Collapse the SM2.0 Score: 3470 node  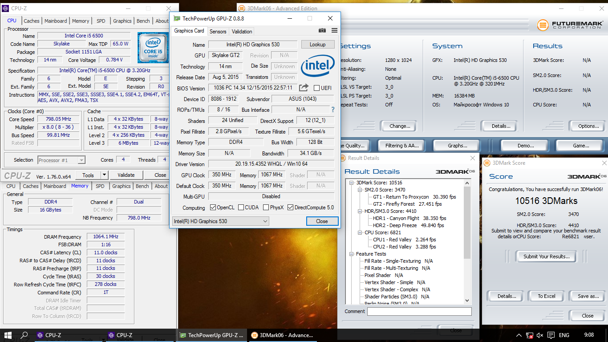[360, 190]
